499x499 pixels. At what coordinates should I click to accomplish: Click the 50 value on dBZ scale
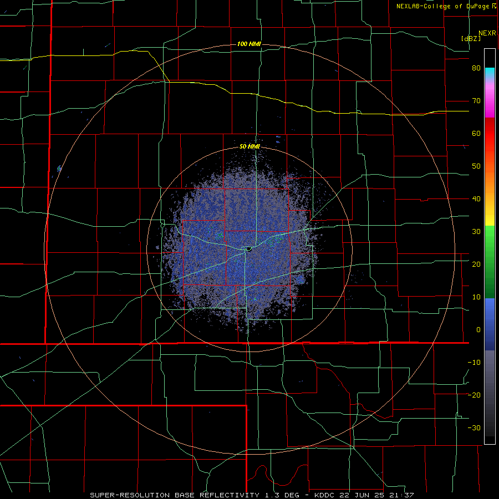pos(476,166)
